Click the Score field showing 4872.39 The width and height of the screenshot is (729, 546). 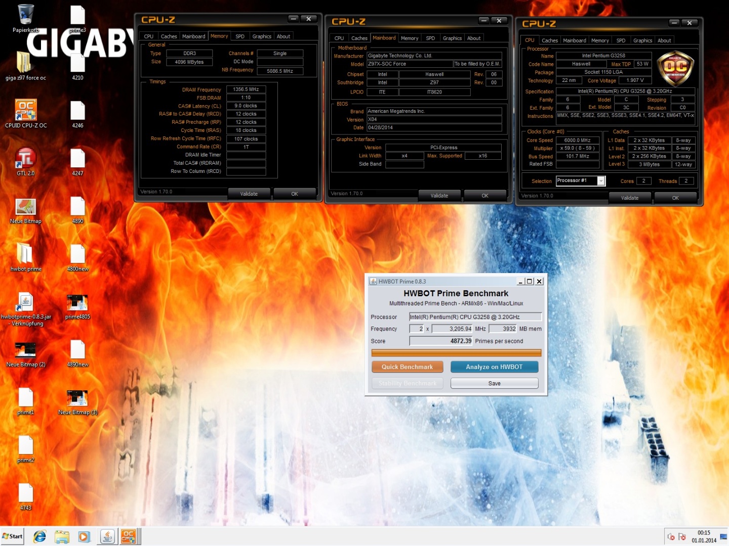coord(440,341)
